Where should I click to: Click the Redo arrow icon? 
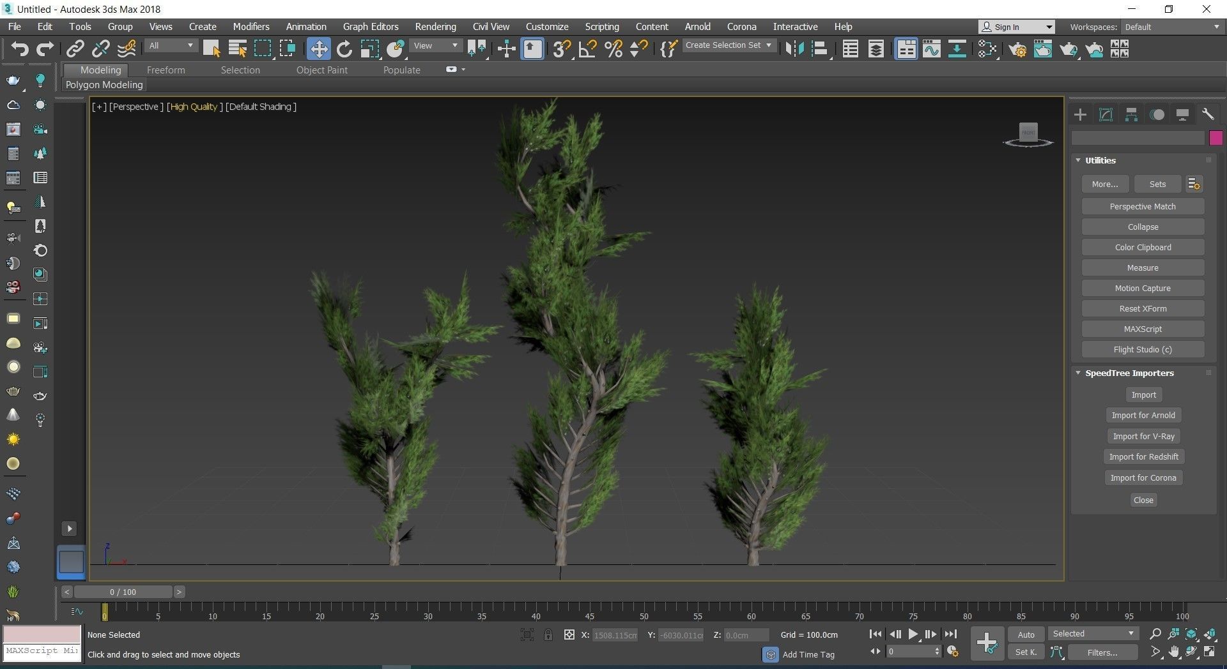(x=45, y=49)
